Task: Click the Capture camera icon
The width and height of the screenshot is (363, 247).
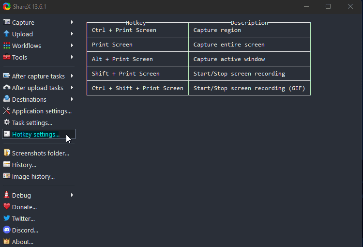Action: click(7, 22)
